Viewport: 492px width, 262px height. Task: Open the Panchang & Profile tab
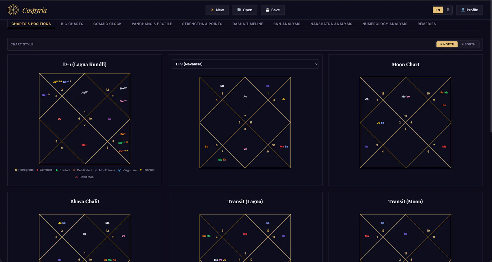point(152,24)
